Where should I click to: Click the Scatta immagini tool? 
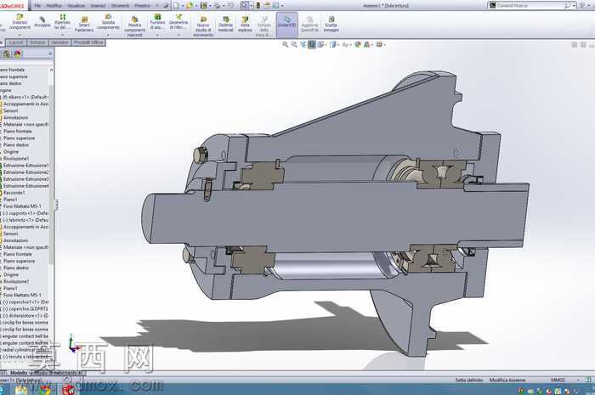[331, 25]
